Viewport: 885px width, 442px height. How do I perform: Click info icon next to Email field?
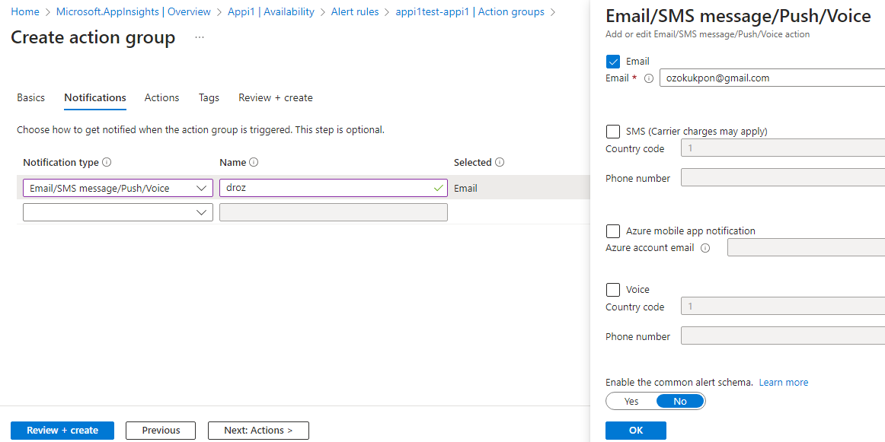(649, 78)
